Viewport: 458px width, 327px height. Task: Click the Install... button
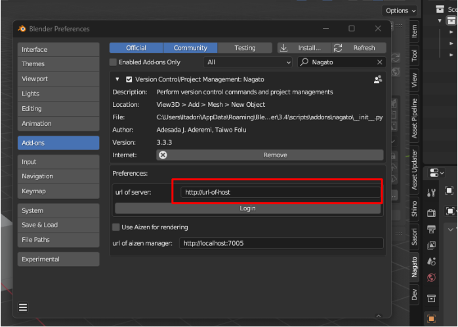pos(304,48)
